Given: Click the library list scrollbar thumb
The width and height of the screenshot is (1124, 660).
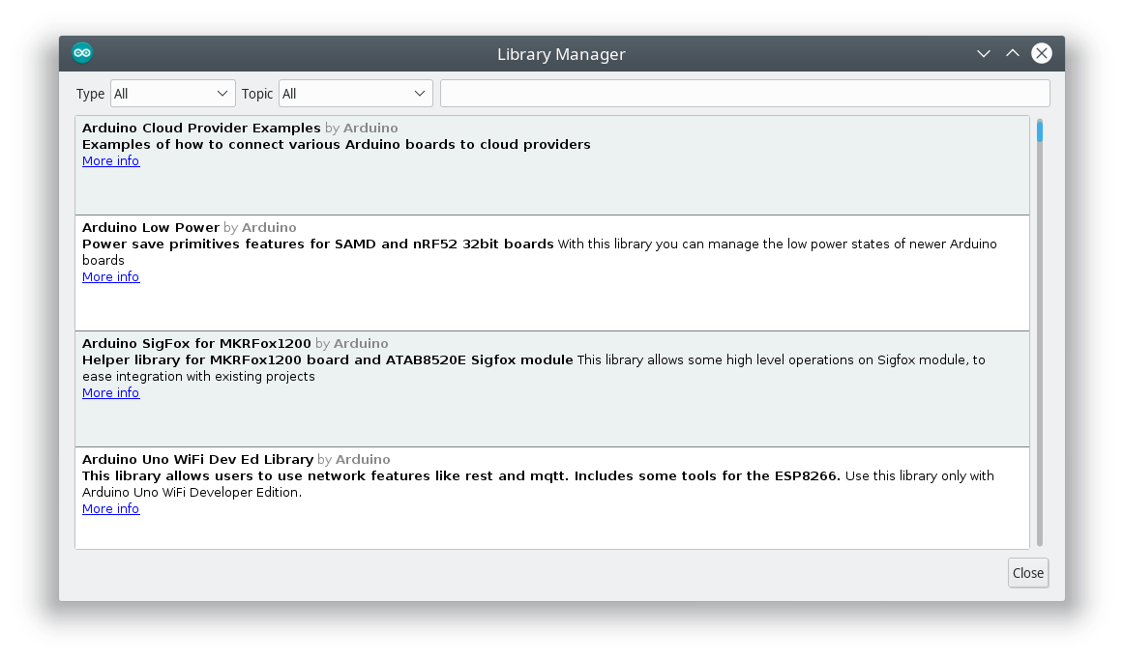Looking at the screenshot, I should pyautogui.click(x=1040, y=131).
